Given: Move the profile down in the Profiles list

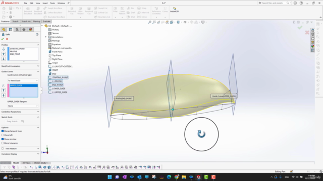Looking at the screenshot, I should pyautogui.click(x=4, y=59).
